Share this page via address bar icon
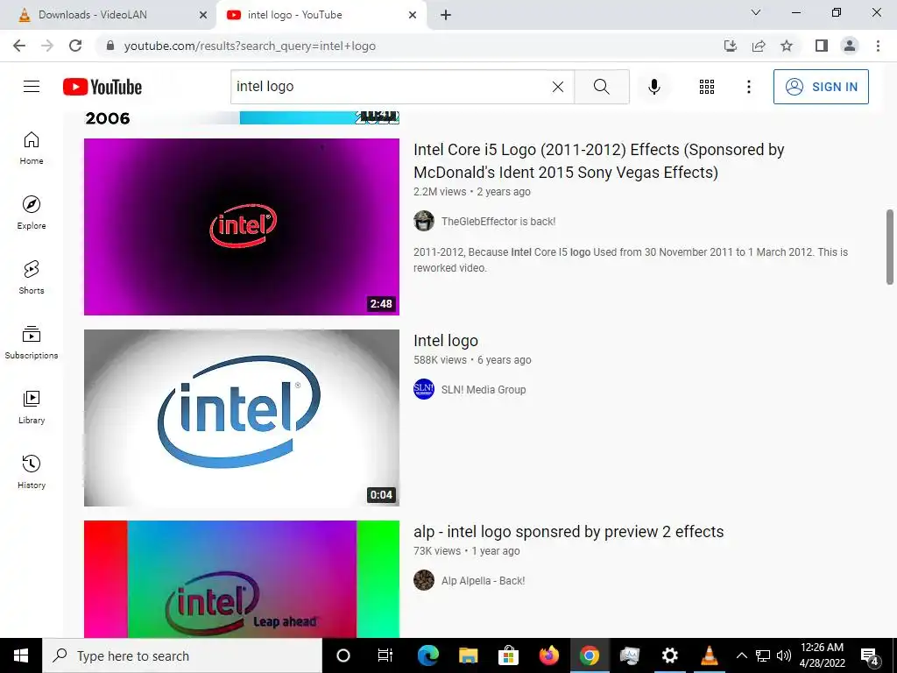The width and height of the screenshot is (897, 673). [x=759, y=46]
